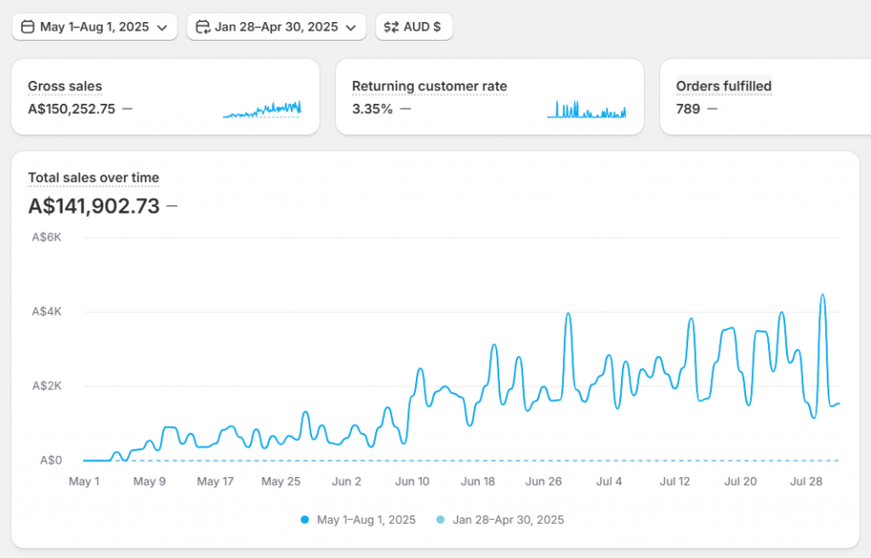The width and height of the screenshot is (871, 558).
Task: Open the Returning customer rate report
Action: click(x=430, y=86)
